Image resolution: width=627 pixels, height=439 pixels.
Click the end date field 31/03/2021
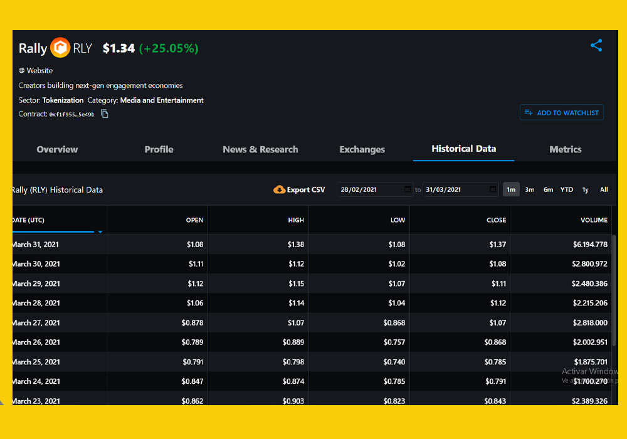(460, 189)
